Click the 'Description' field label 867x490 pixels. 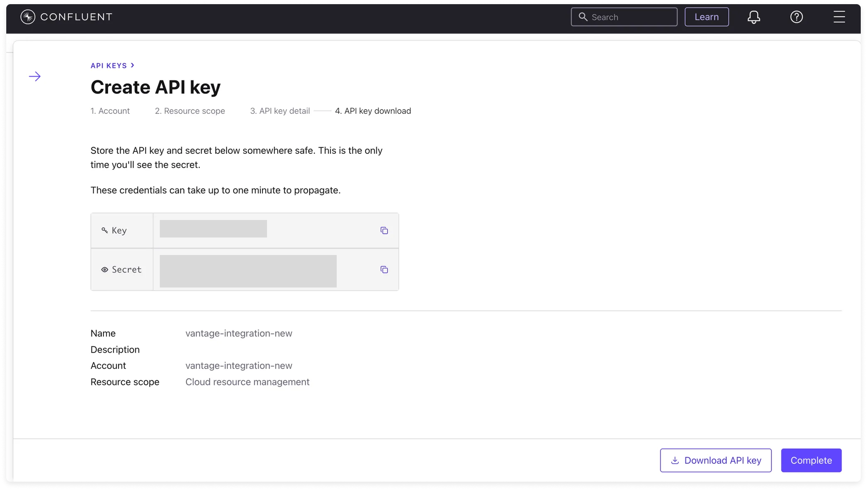[115, 350]
